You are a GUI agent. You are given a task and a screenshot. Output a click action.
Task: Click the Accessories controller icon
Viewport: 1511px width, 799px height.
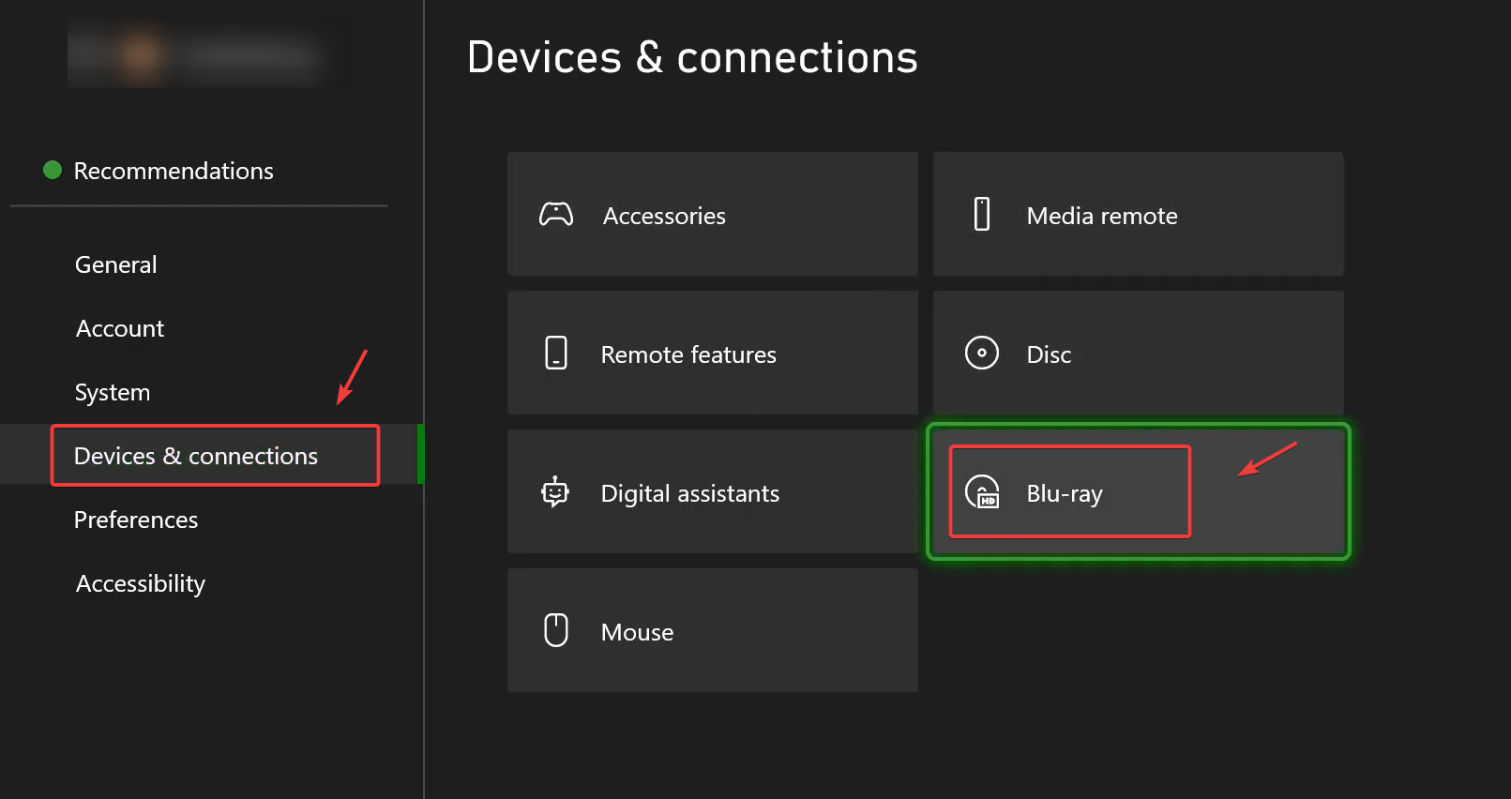pyautogui.click(x=556, y=215)
